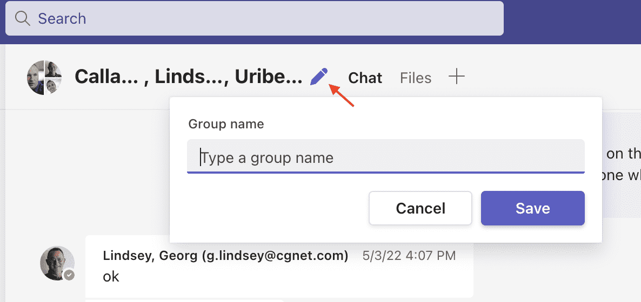Click the plus icon to add a tab
Viewport: 641px width, 302px height.
pyautogui.click(x=457, y=77)
